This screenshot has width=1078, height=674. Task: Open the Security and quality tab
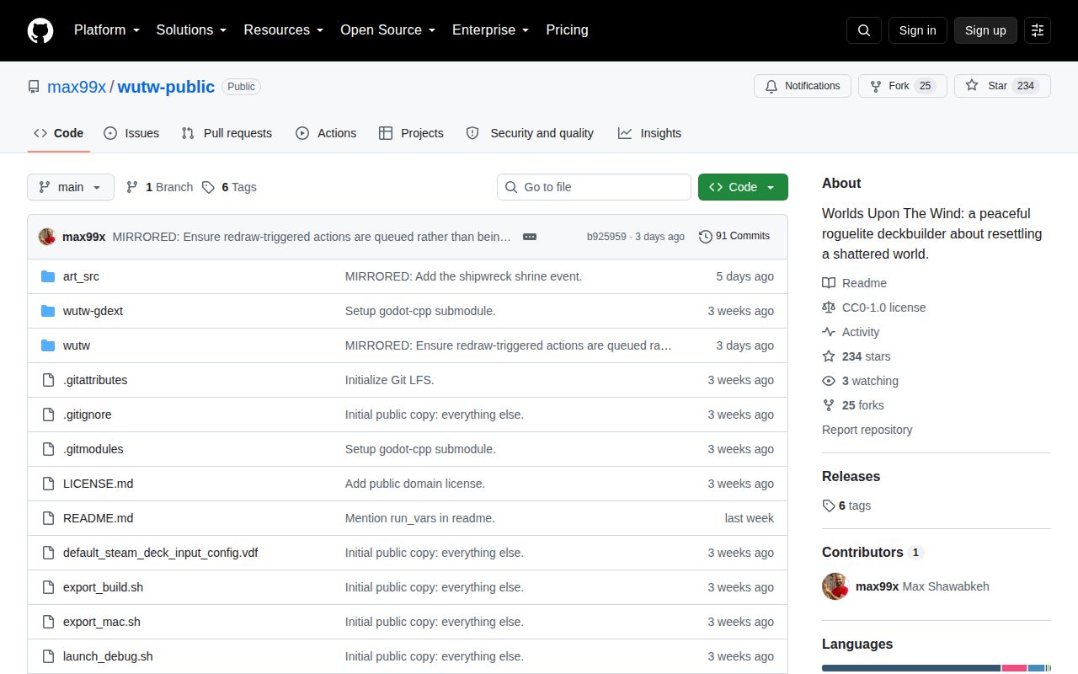coord(530,133)
